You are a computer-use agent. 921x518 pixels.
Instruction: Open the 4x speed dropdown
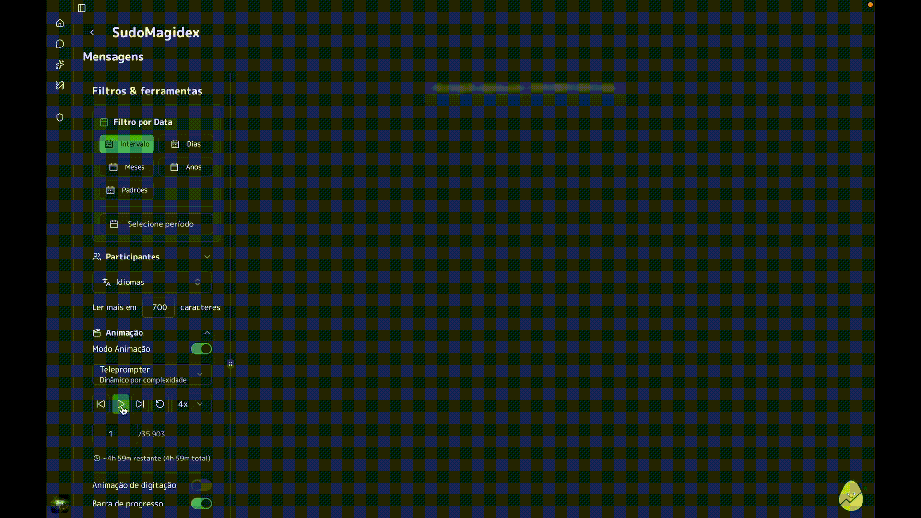(191, 404)
